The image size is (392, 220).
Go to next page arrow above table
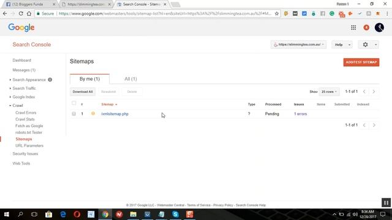pyautogui.click(x=374, y=92)
